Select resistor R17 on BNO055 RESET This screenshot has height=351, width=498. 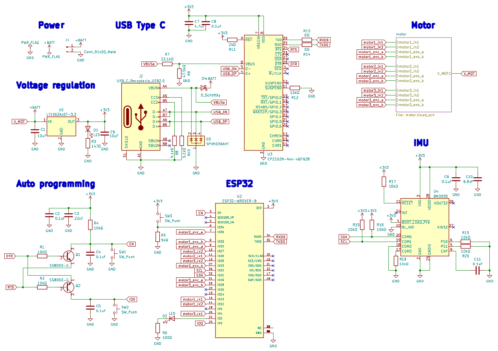coord(384,182)
